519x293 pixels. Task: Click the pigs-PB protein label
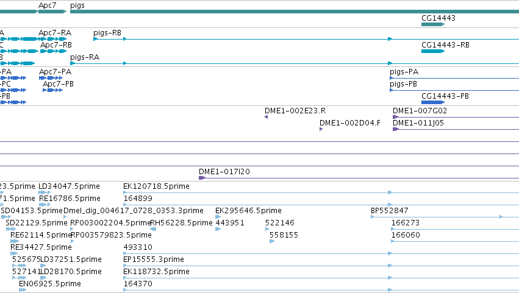(x=404, y=84)
